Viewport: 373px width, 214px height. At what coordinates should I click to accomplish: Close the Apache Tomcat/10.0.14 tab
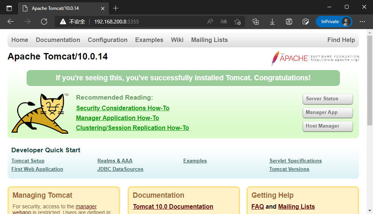[x=103, y=8]
